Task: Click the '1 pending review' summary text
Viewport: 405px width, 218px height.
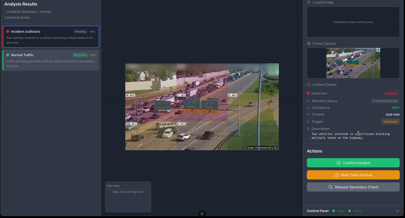Action: pos(17,17)
